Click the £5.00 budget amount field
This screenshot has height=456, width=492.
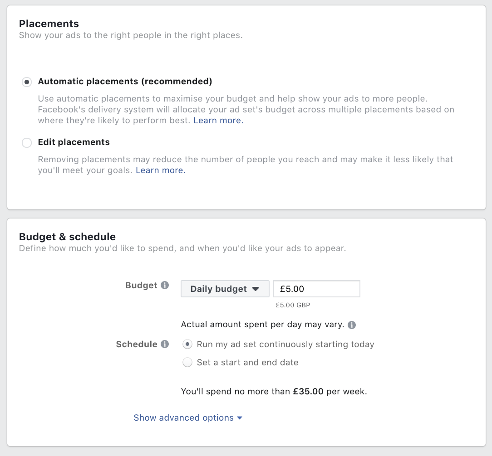(x=317, y=289)
